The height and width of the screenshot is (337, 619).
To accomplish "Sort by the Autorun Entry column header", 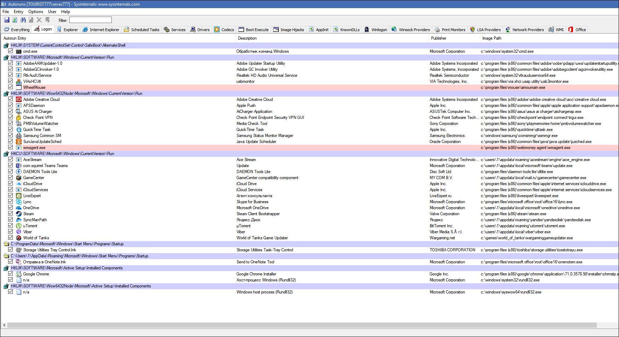I will click(118, 38).
